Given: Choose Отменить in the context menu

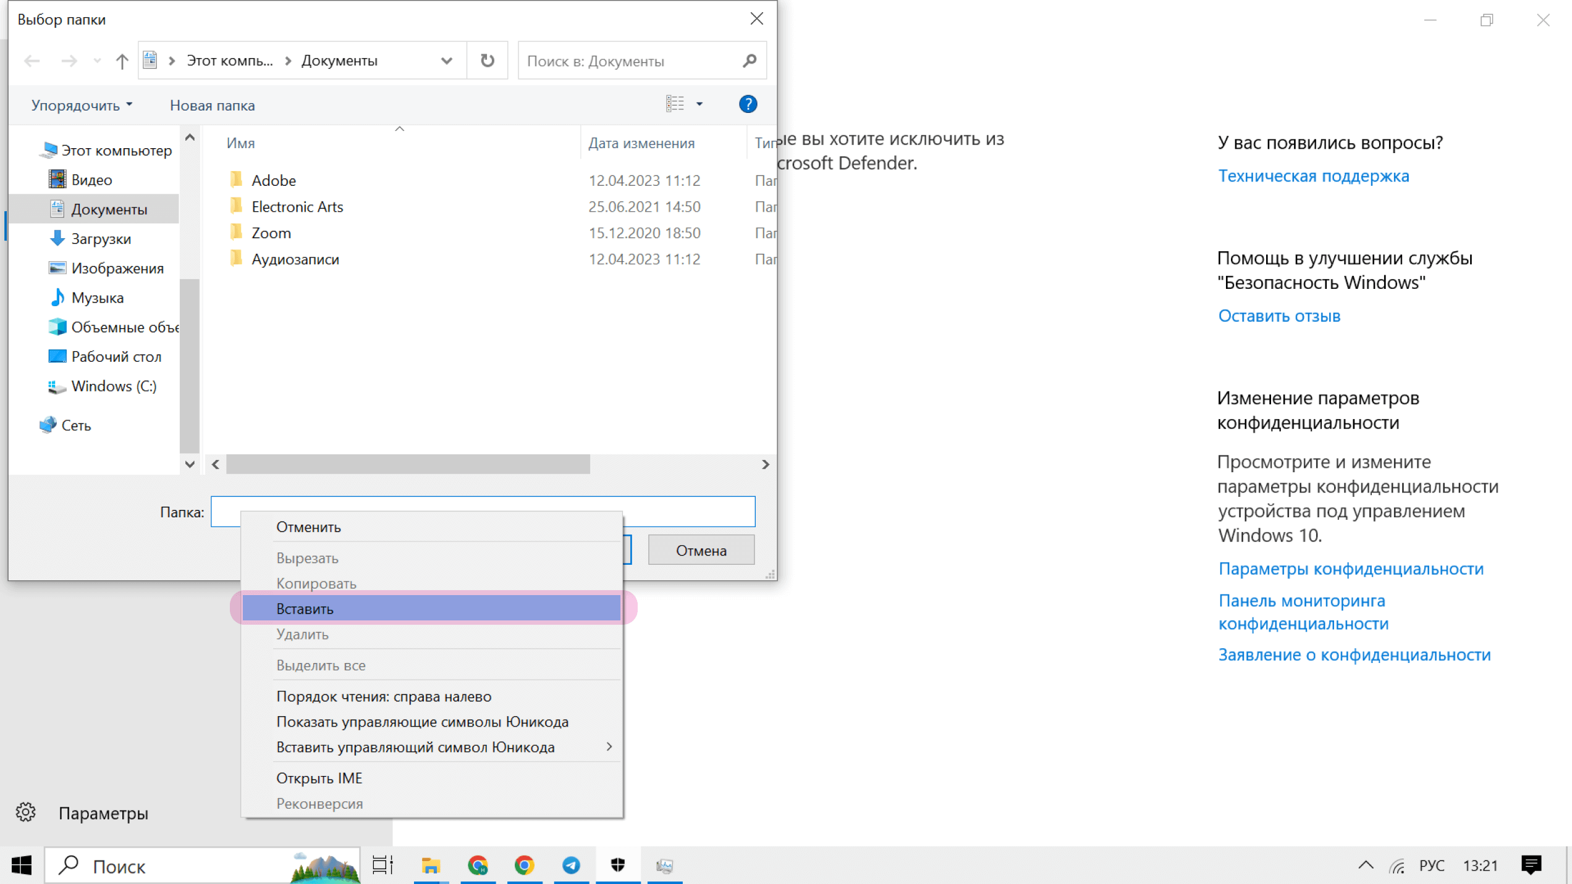Looking at the screenshot, I should pos(309,527).
